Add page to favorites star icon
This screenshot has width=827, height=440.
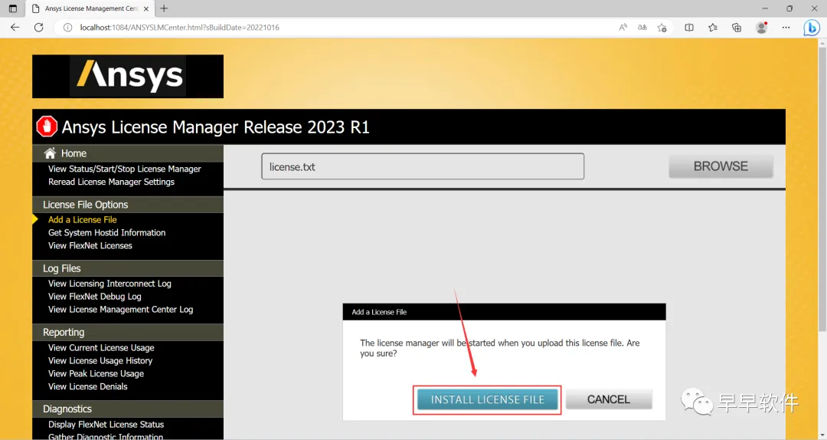click(x=662, y=28)
